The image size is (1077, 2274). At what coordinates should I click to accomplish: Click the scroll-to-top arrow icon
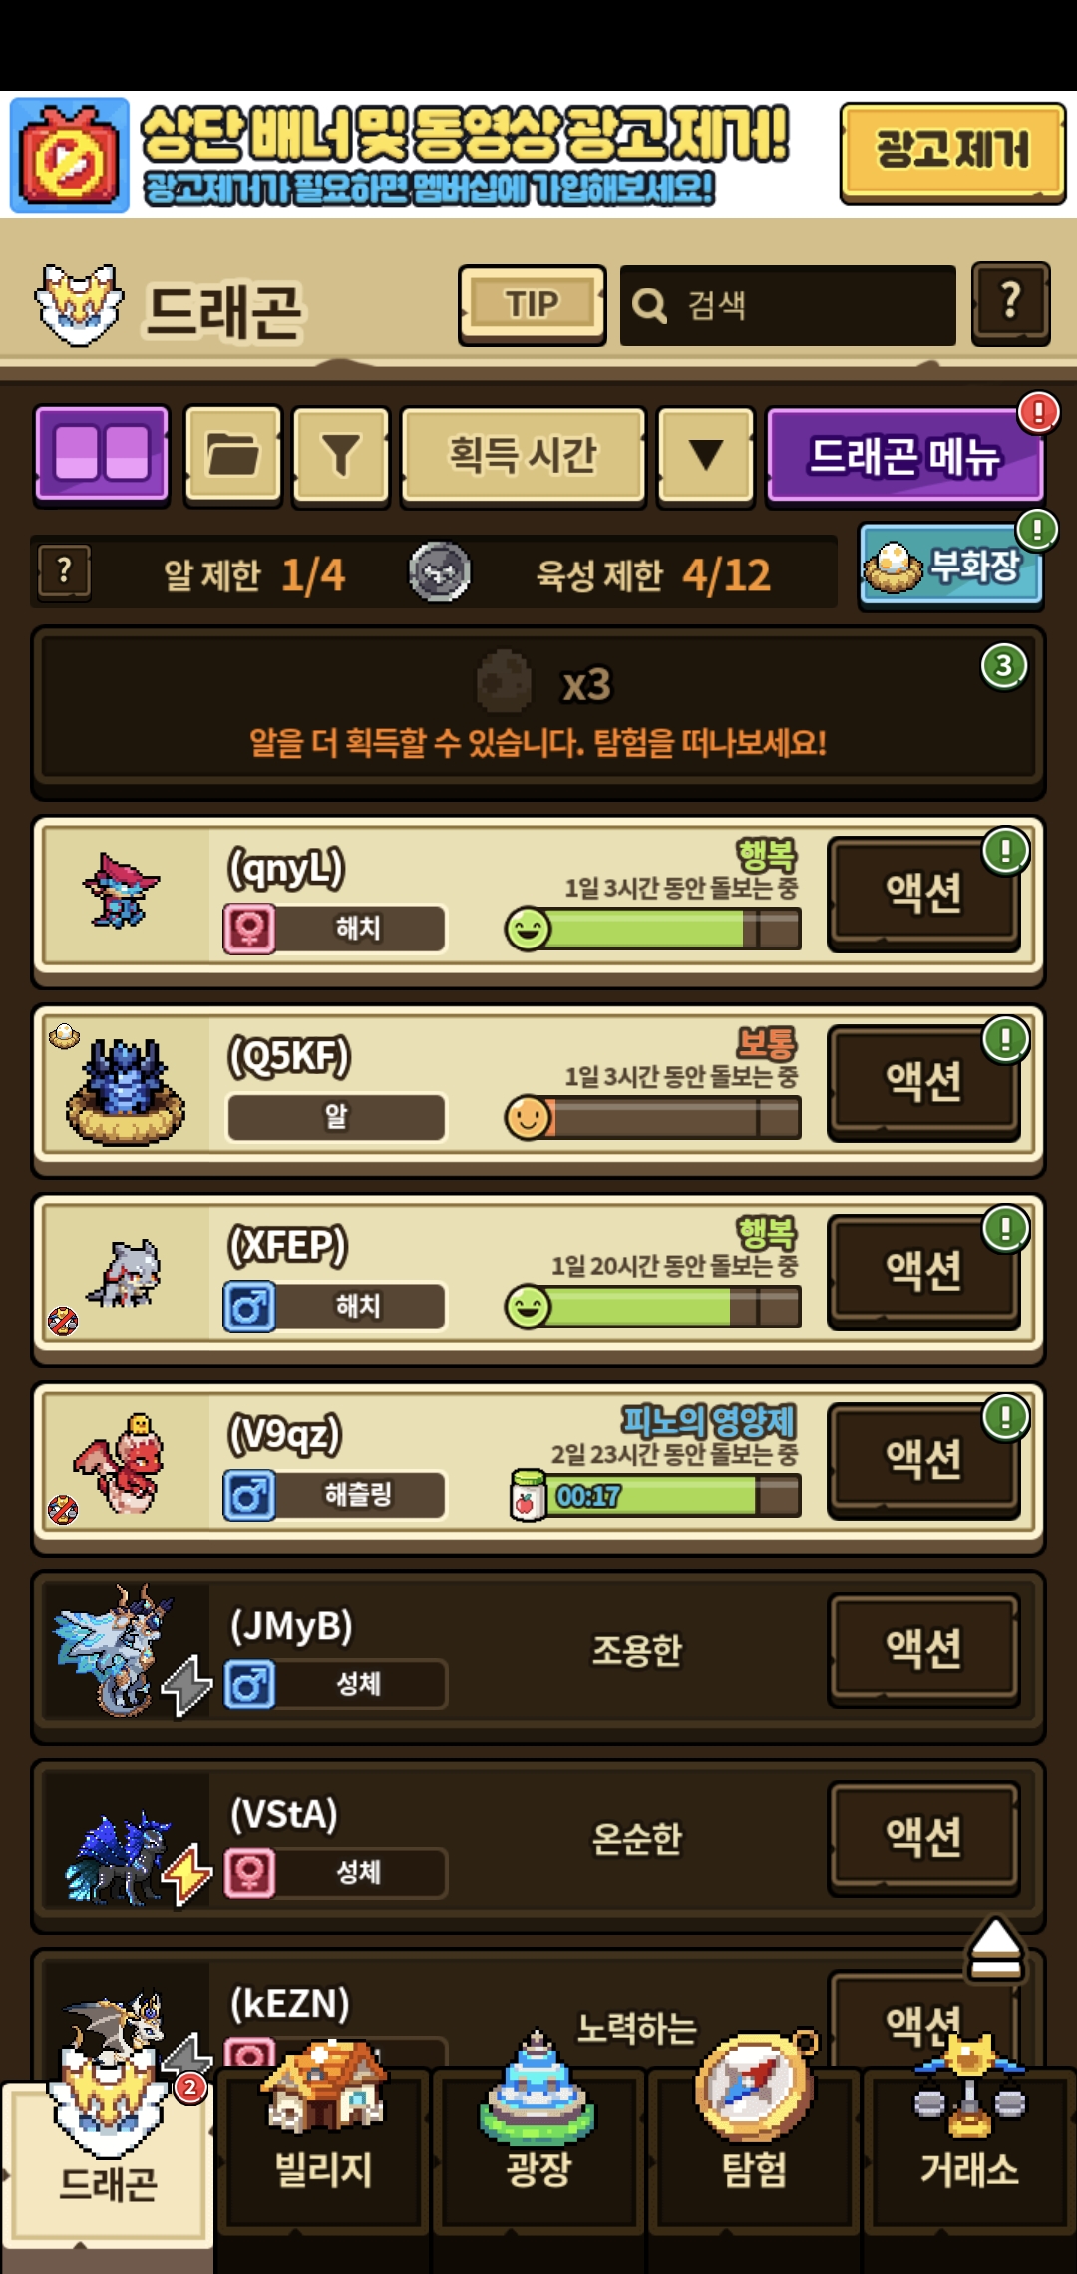[995, 1948]
